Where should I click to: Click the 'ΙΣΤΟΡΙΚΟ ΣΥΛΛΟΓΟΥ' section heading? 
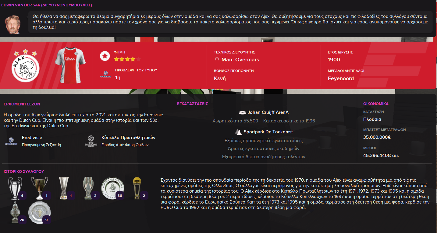(x=24, y=171)
